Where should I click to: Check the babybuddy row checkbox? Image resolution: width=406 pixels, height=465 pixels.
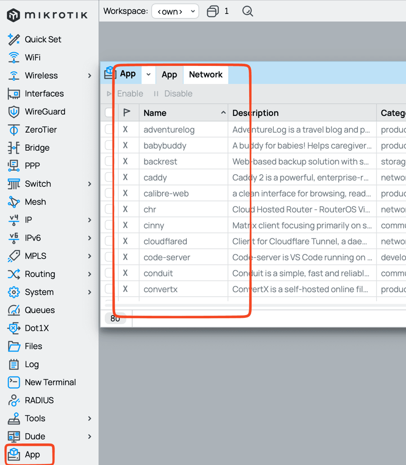click(x=109, y=145)
